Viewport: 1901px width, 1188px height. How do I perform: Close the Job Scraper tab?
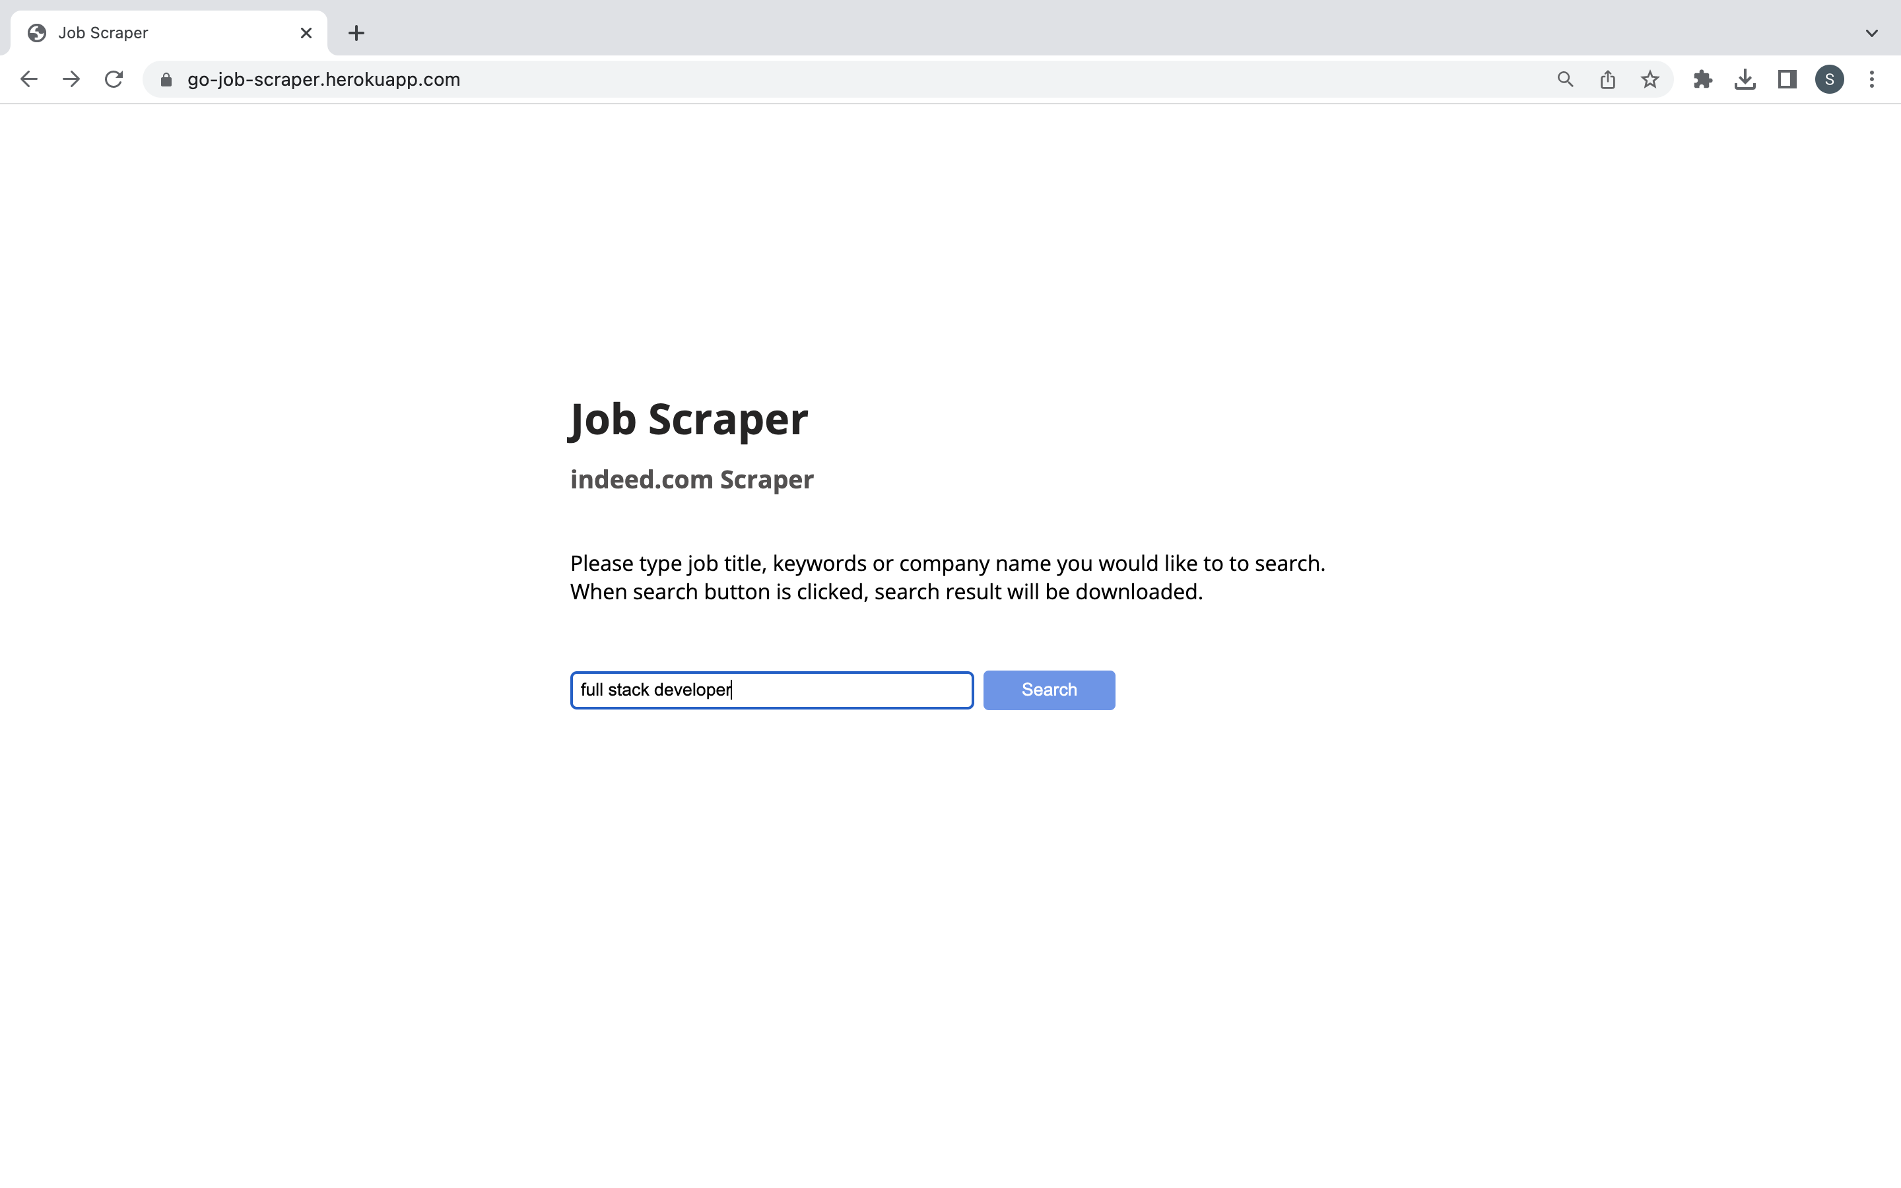pos(306,32)
